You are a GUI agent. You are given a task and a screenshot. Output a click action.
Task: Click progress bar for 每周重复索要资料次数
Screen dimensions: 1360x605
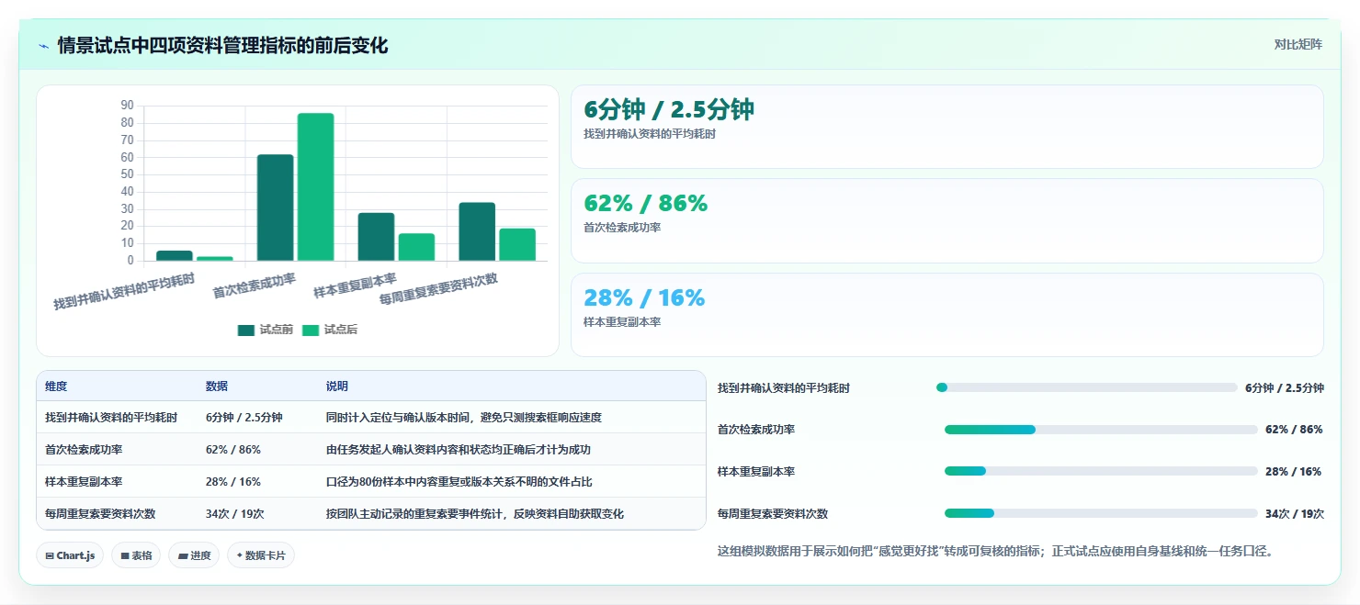pyautogui.click(x=1101, y=513)
